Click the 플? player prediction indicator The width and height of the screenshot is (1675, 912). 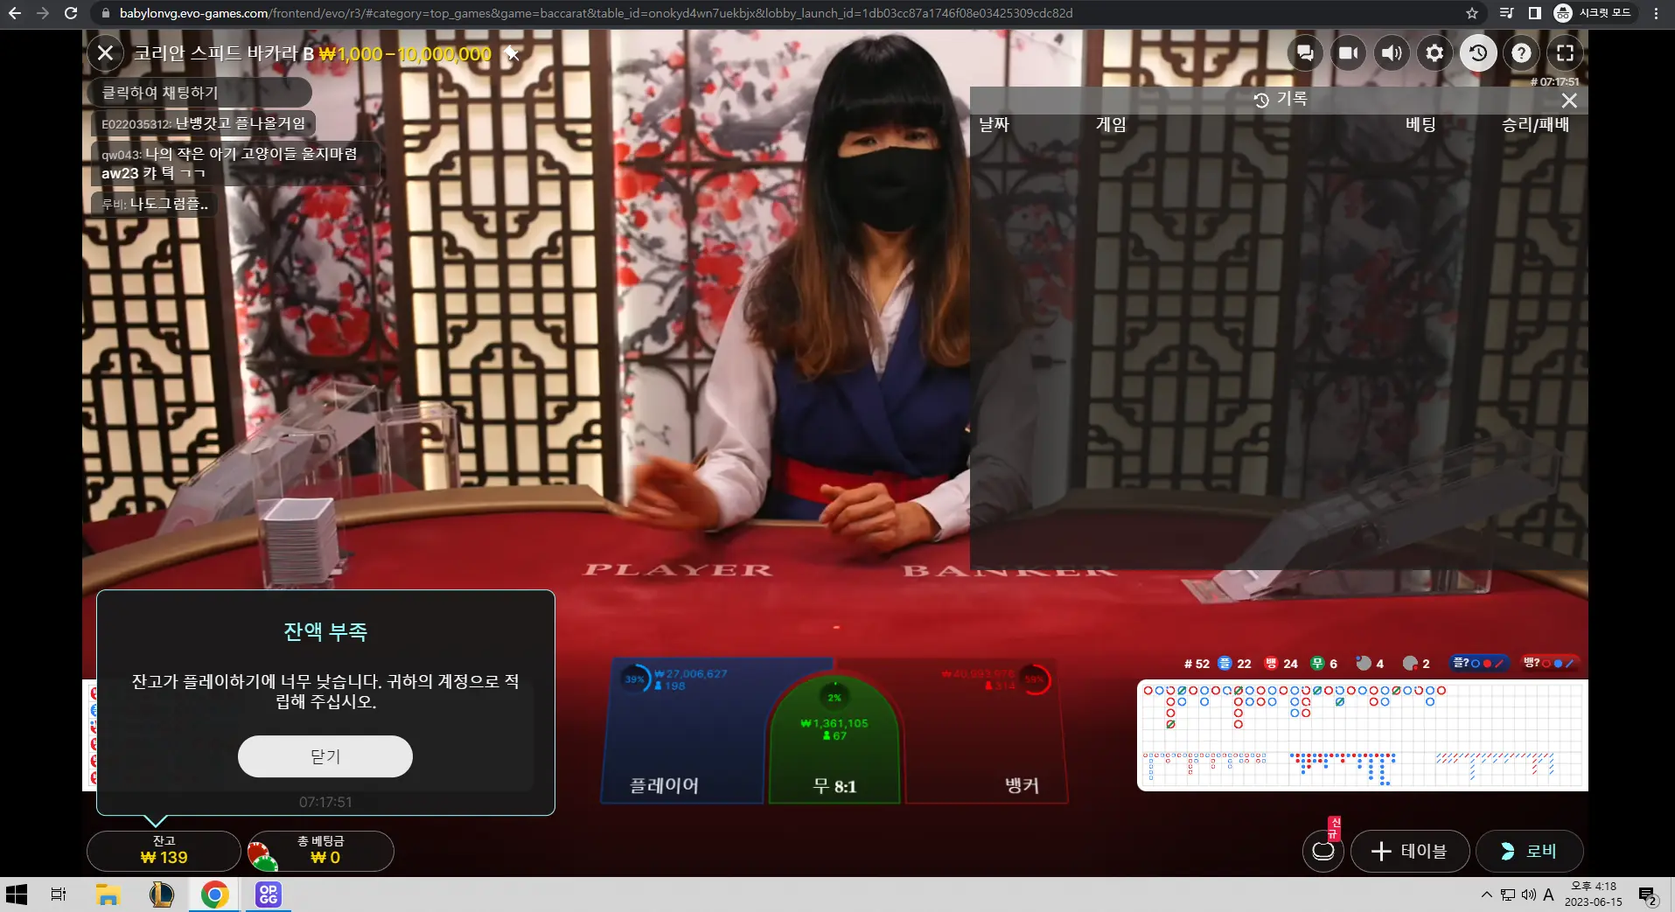click(x=1478, y=663)
